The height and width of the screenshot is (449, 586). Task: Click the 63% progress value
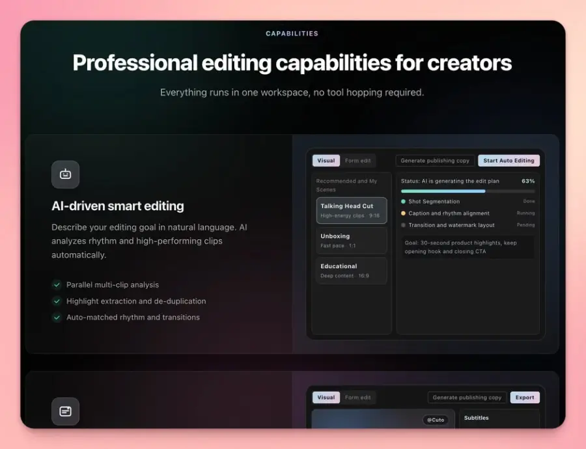pos(528,181)
